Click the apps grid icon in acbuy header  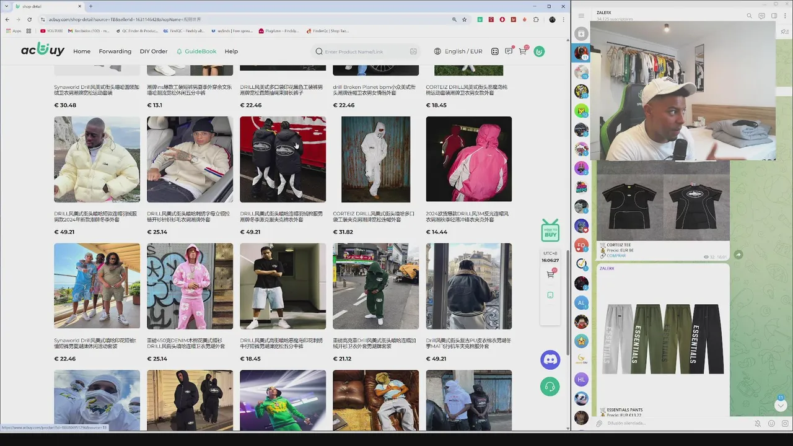(495, 51)
